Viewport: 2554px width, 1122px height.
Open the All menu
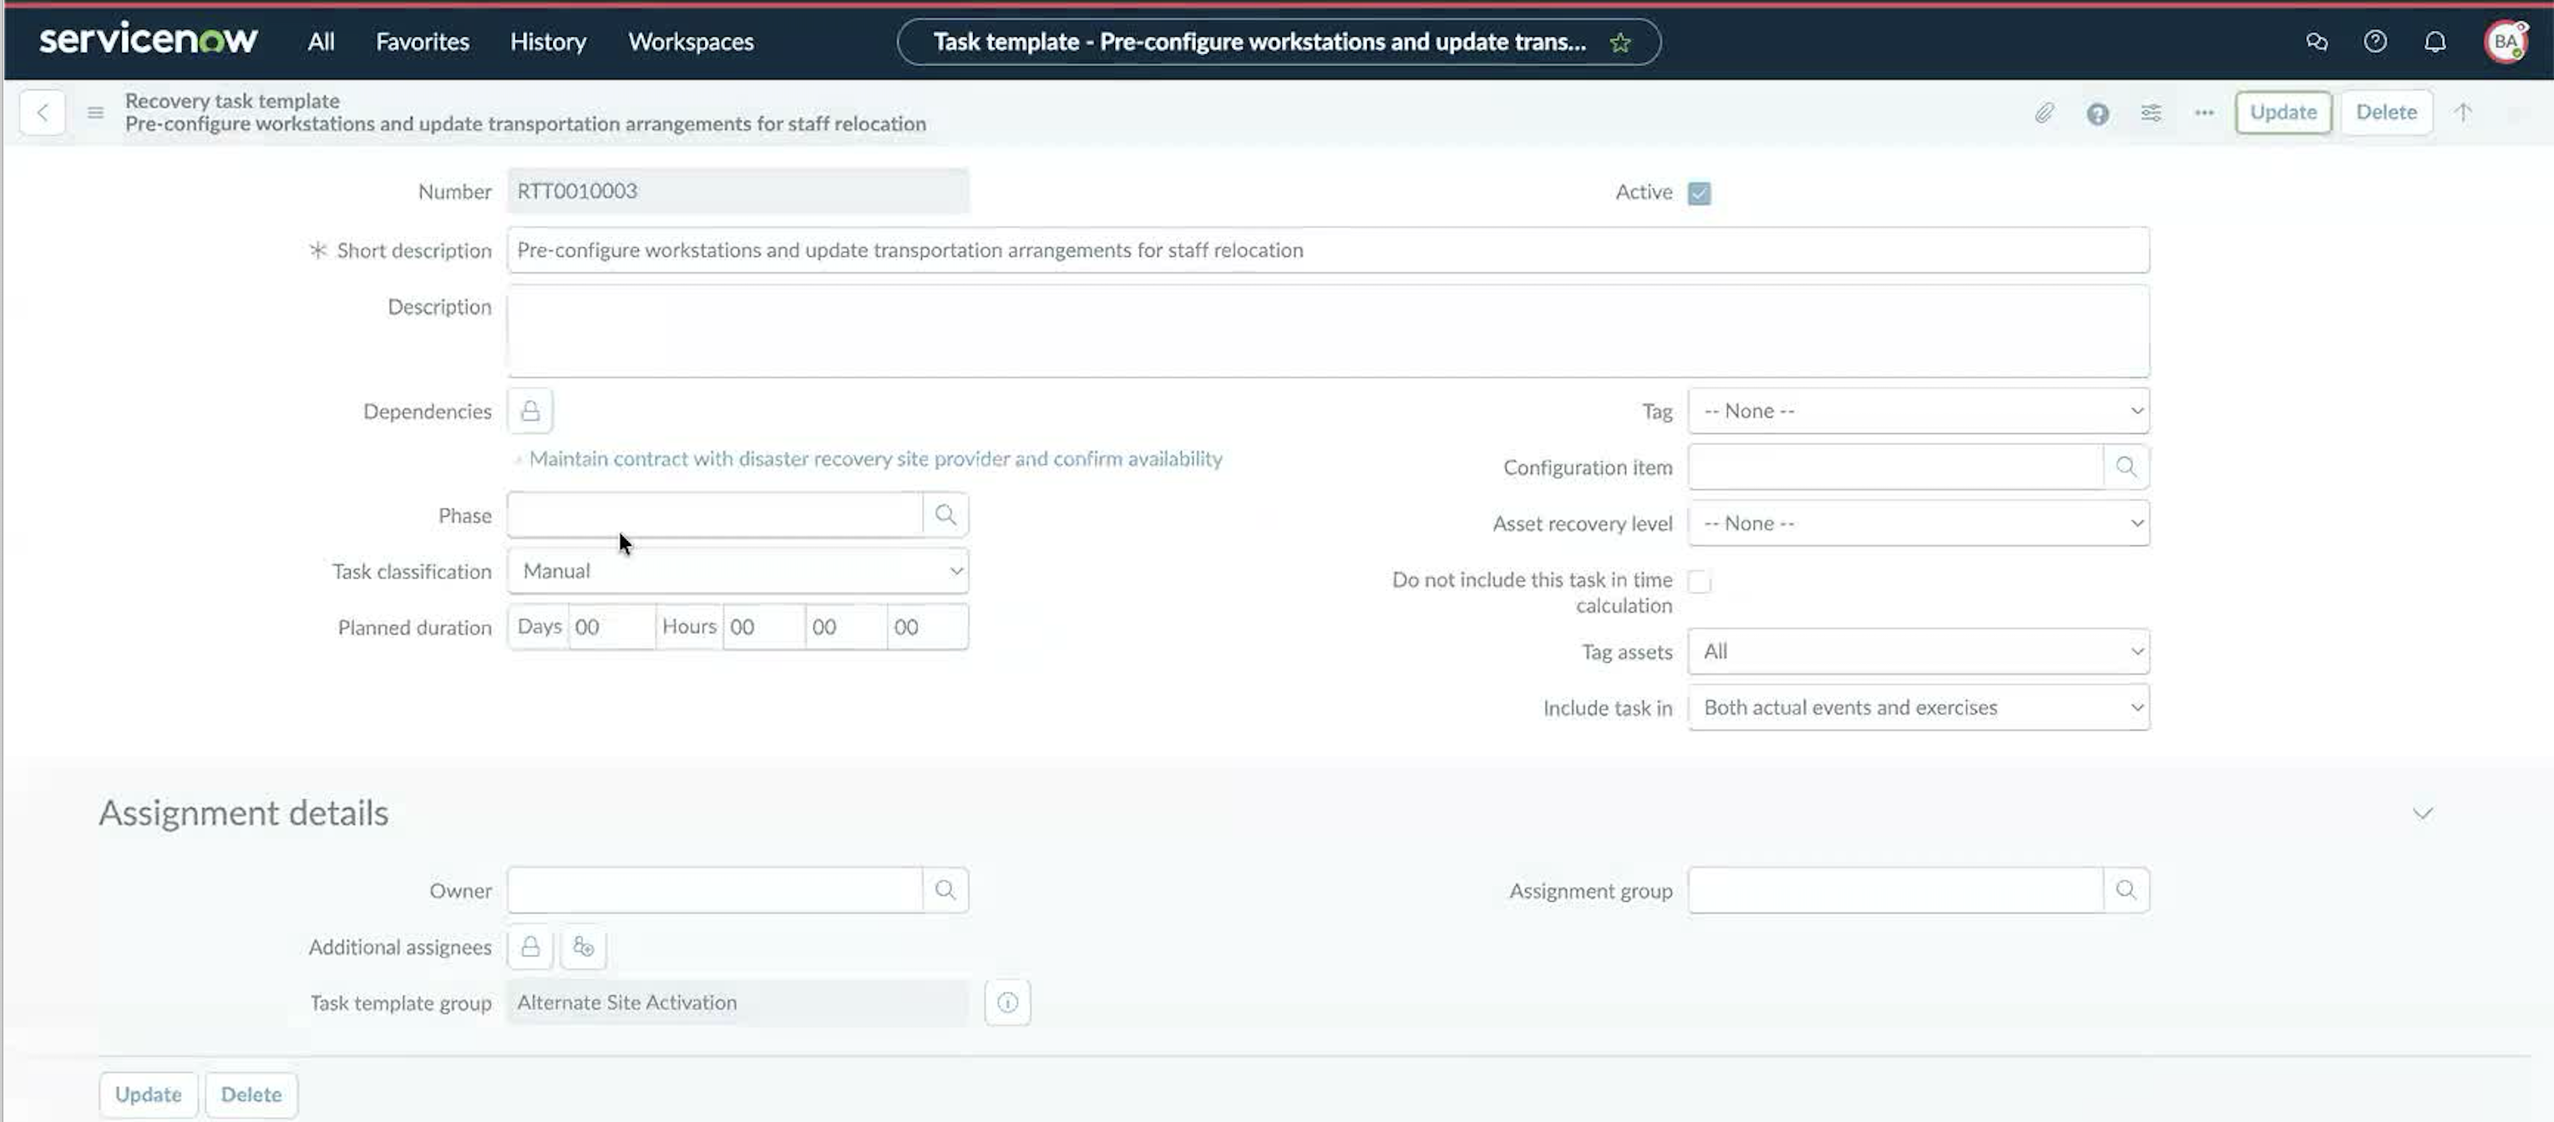click(320, 42)
